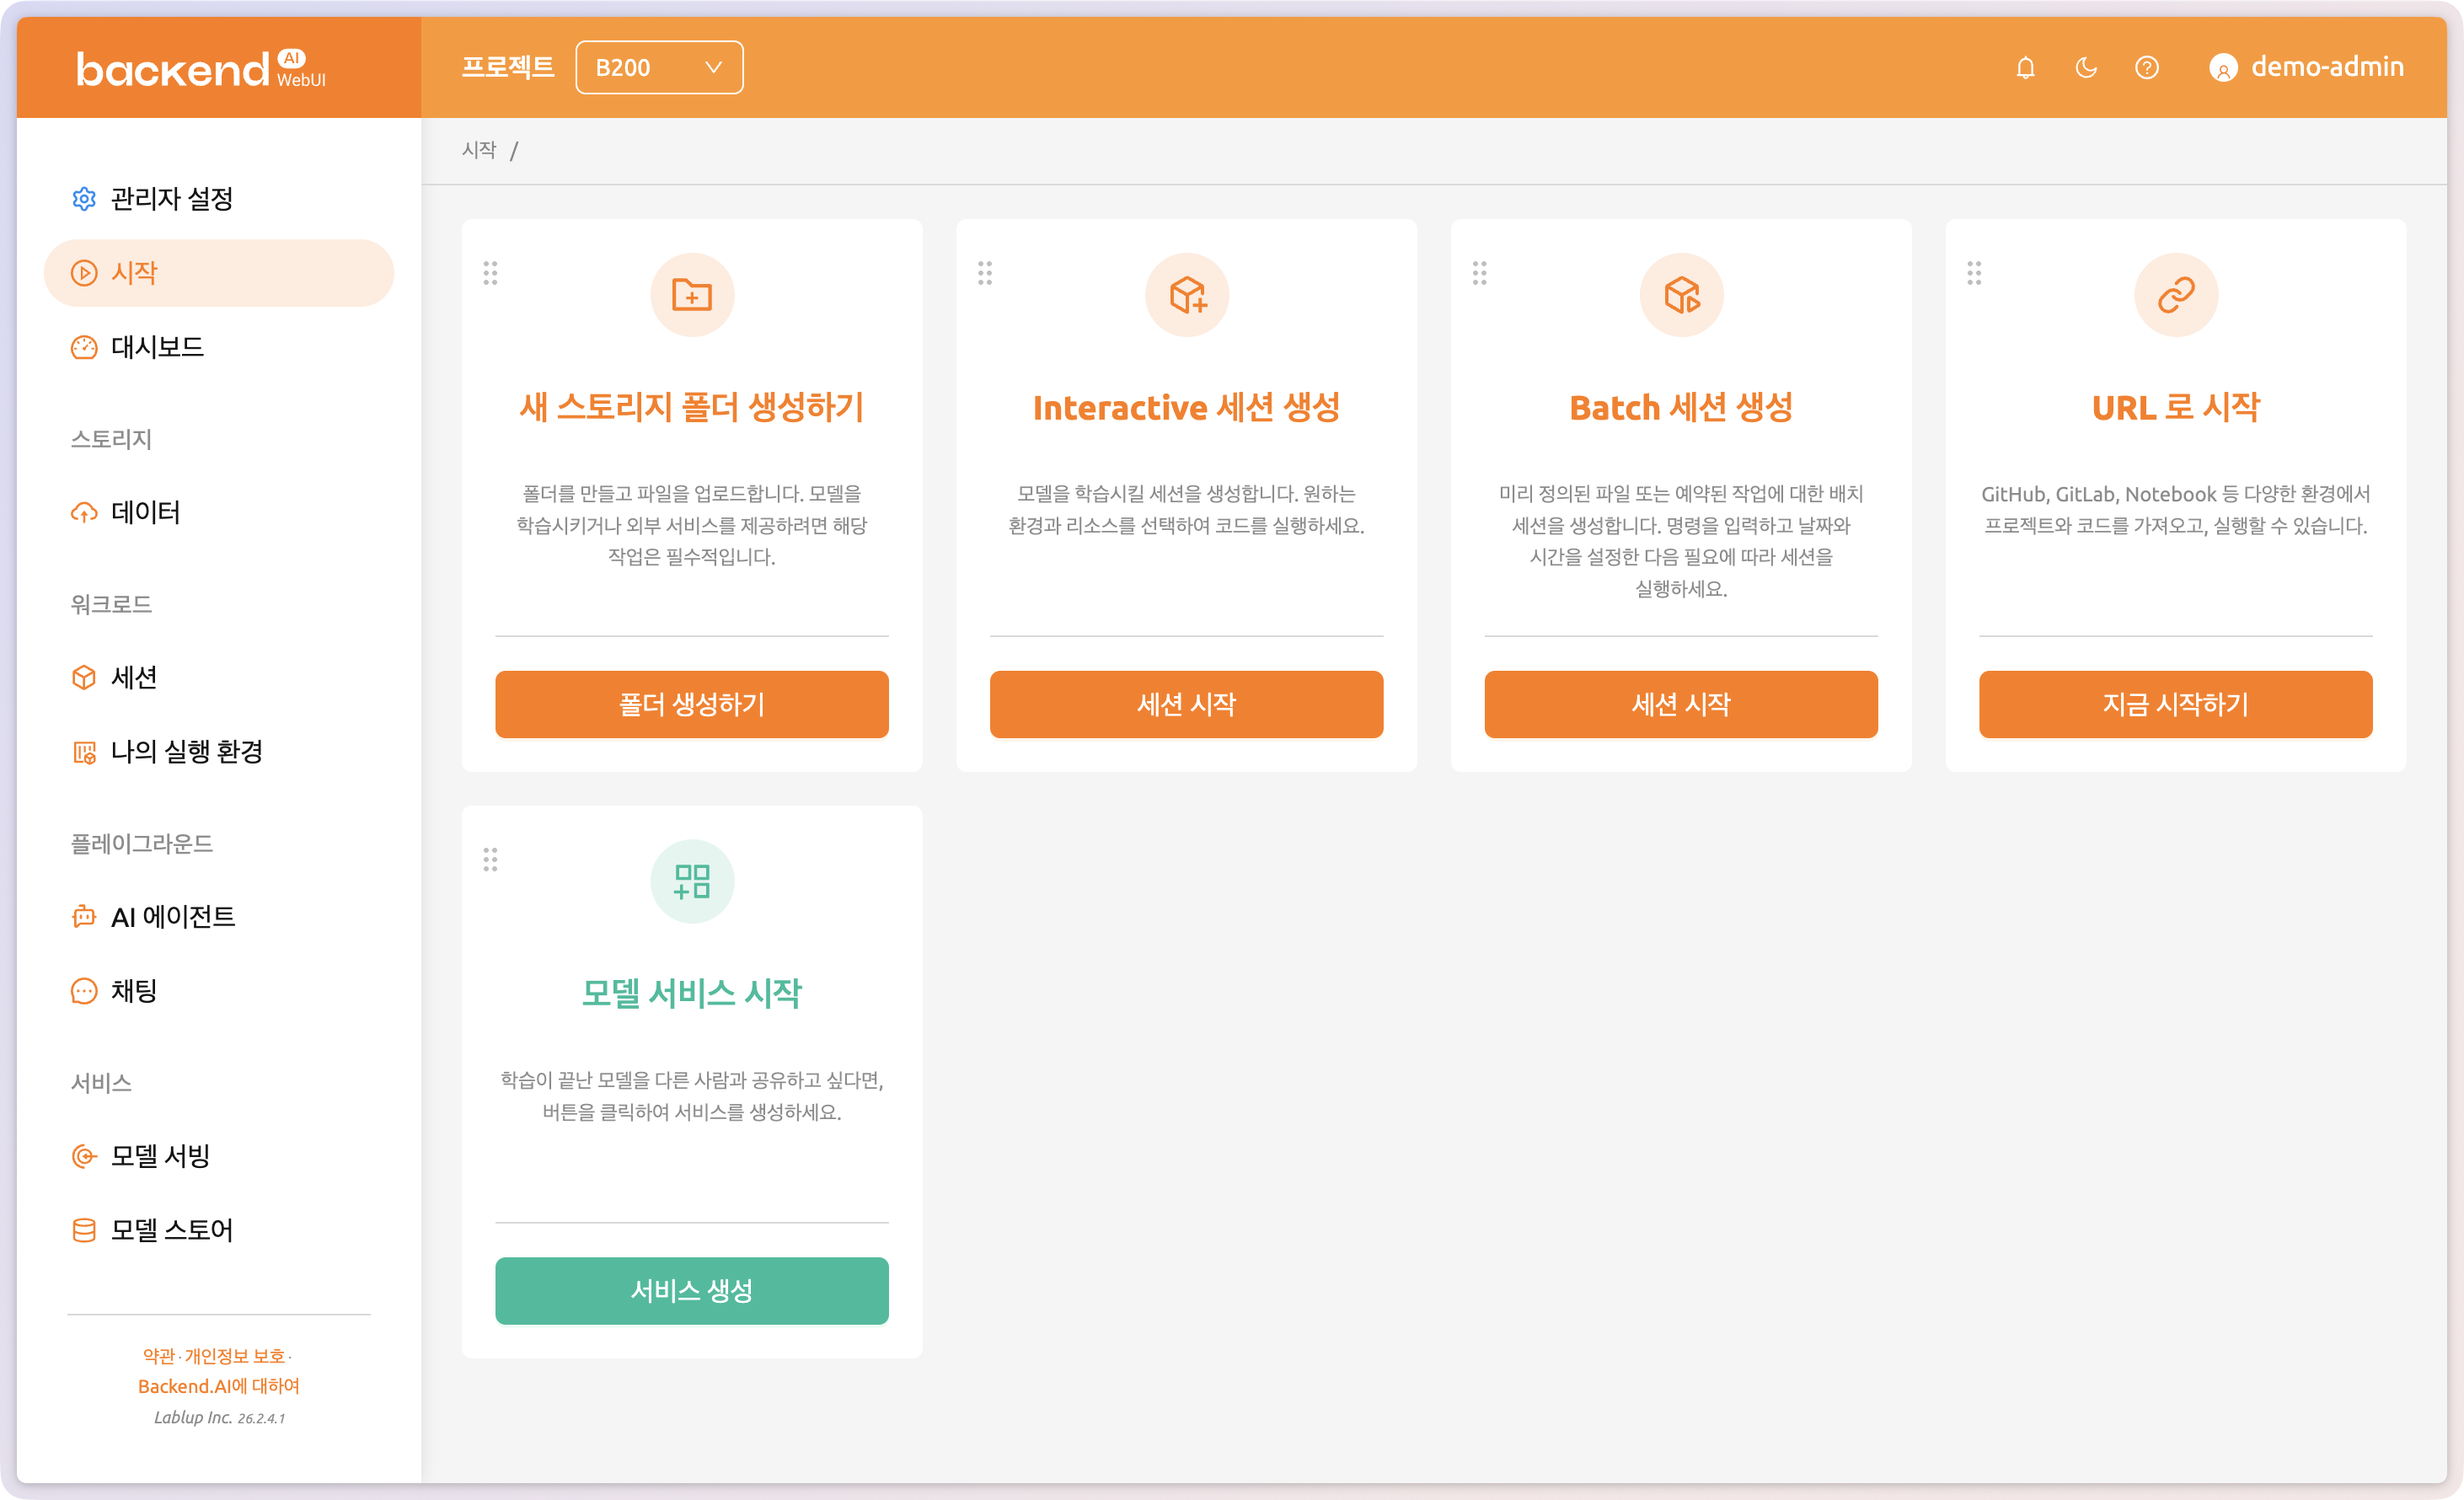The width and height of the screenshot is (2464, 1500).
Task: Click the 세션 cube icon in sidebar
Action: tap(84, 677)
